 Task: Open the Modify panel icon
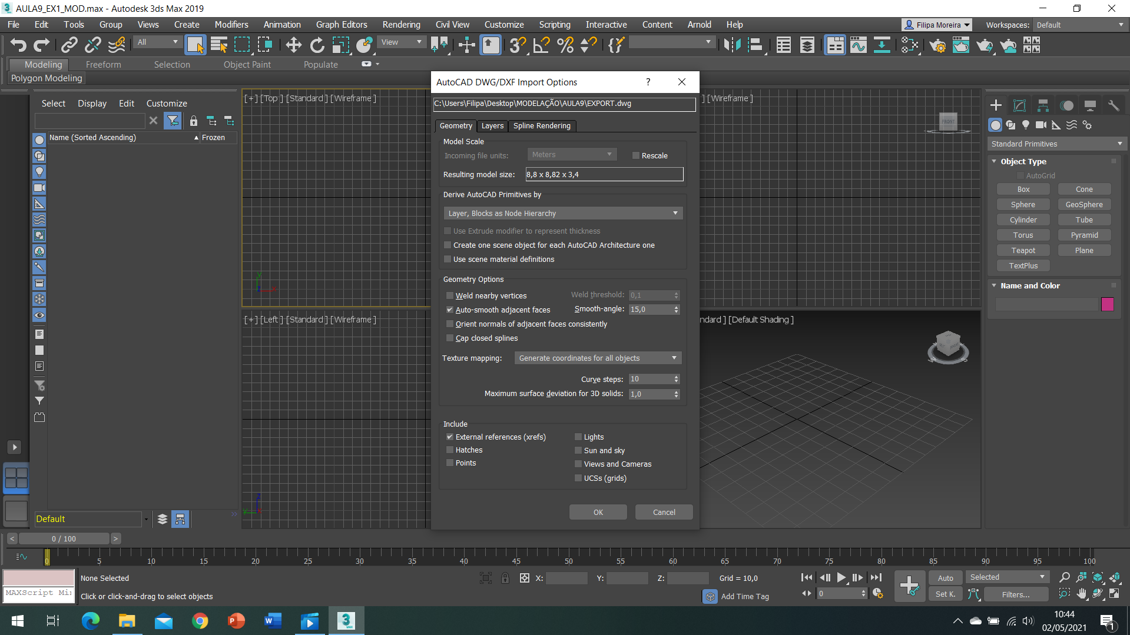click(1019, 105)
